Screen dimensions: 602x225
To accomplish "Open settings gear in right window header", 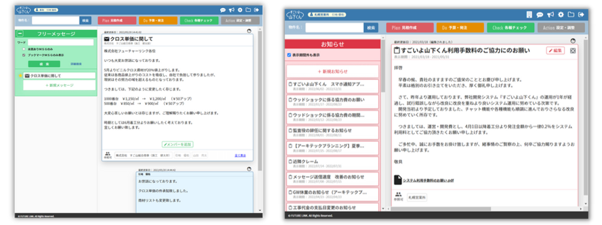I will point(561,14).
